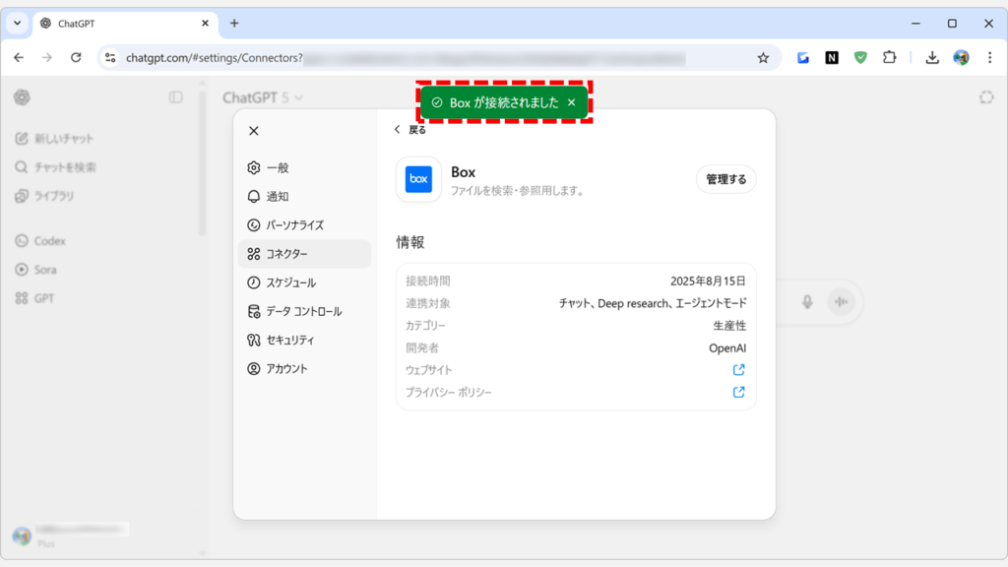Open the Extensions puzzle icon
The width and height of the screenshot is (1008, 567).
pyautogui.click(x=889, y=58)
